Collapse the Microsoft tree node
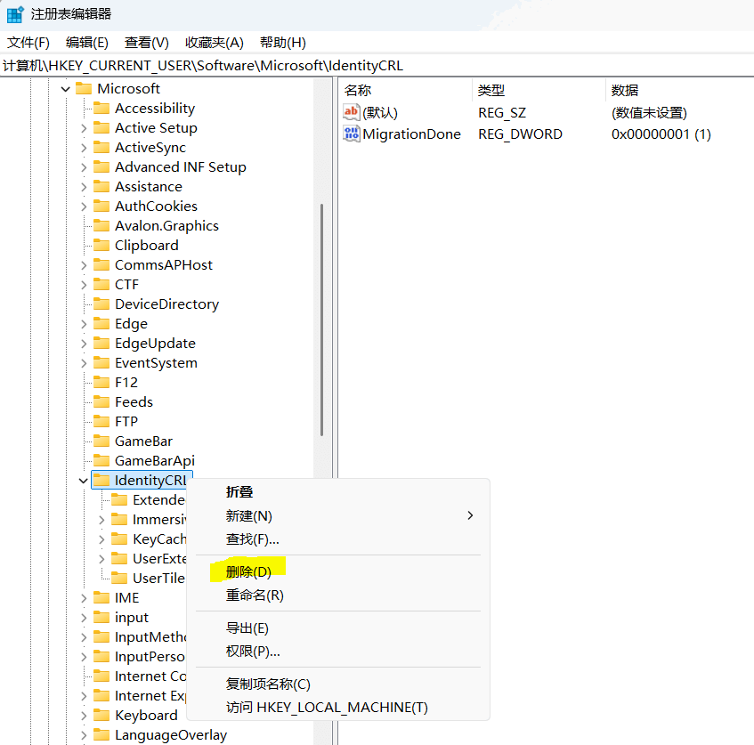The image size is (754, 745). [x=65, y=88]
